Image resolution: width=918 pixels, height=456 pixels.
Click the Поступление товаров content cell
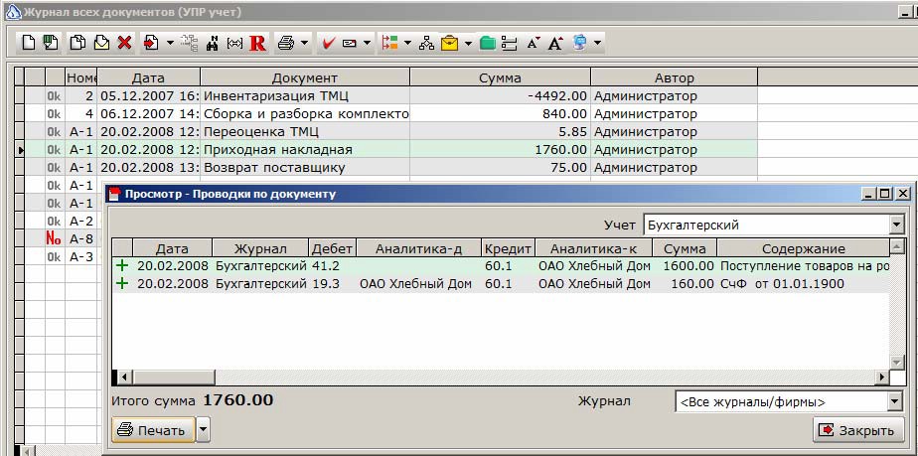tap(805, 266)
